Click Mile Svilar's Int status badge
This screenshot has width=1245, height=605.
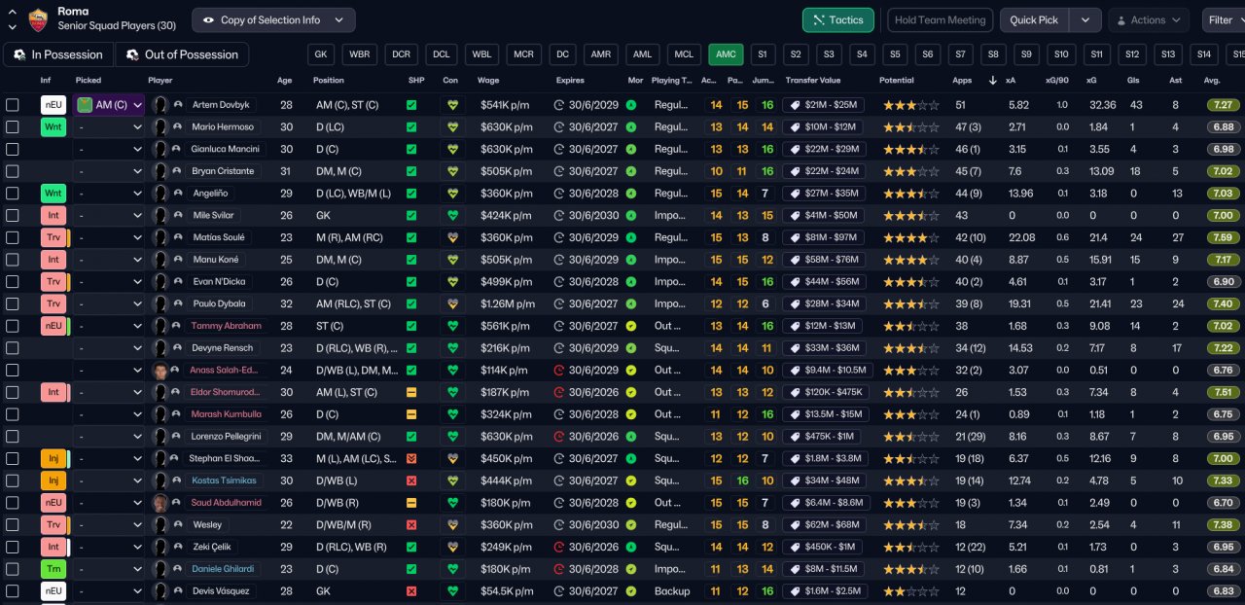(53, 215)
